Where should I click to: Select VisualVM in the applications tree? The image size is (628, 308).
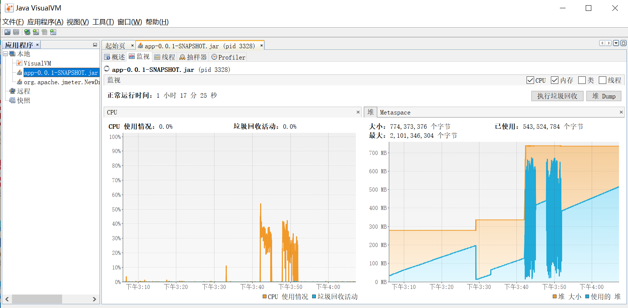(x=37, y=63)
